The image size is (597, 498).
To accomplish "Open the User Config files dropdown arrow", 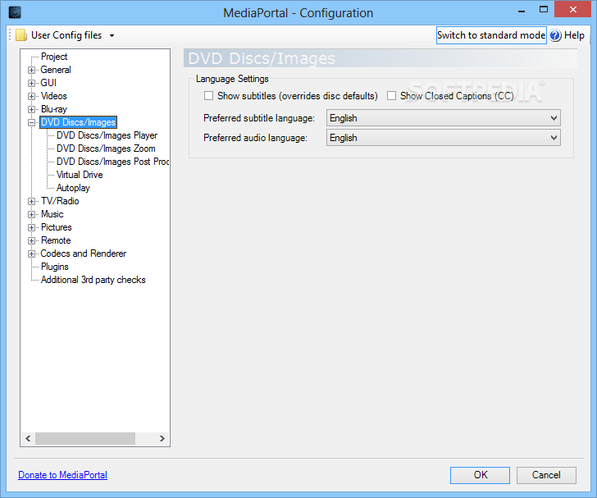I will pos(112,36).
